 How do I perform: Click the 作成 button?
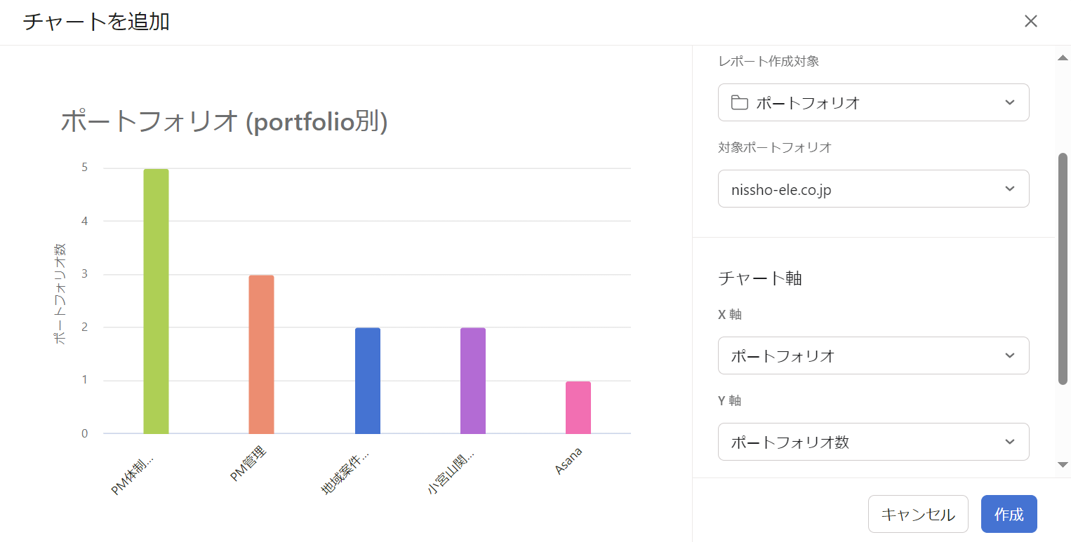[x=1009, y=515]
